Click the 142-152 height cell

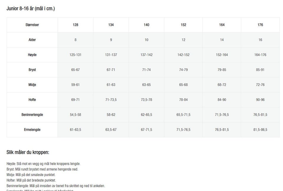[x=183, y=55]
